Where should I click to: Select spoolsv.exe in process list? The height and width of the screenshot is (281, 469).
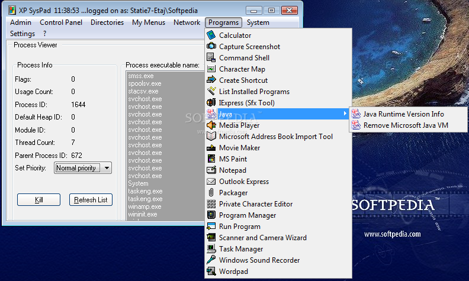[x=144, y=83]
